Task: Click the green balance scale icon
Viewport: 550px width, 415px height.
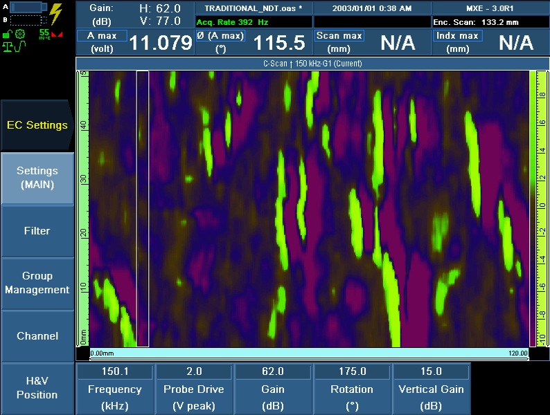Action: 7,46
